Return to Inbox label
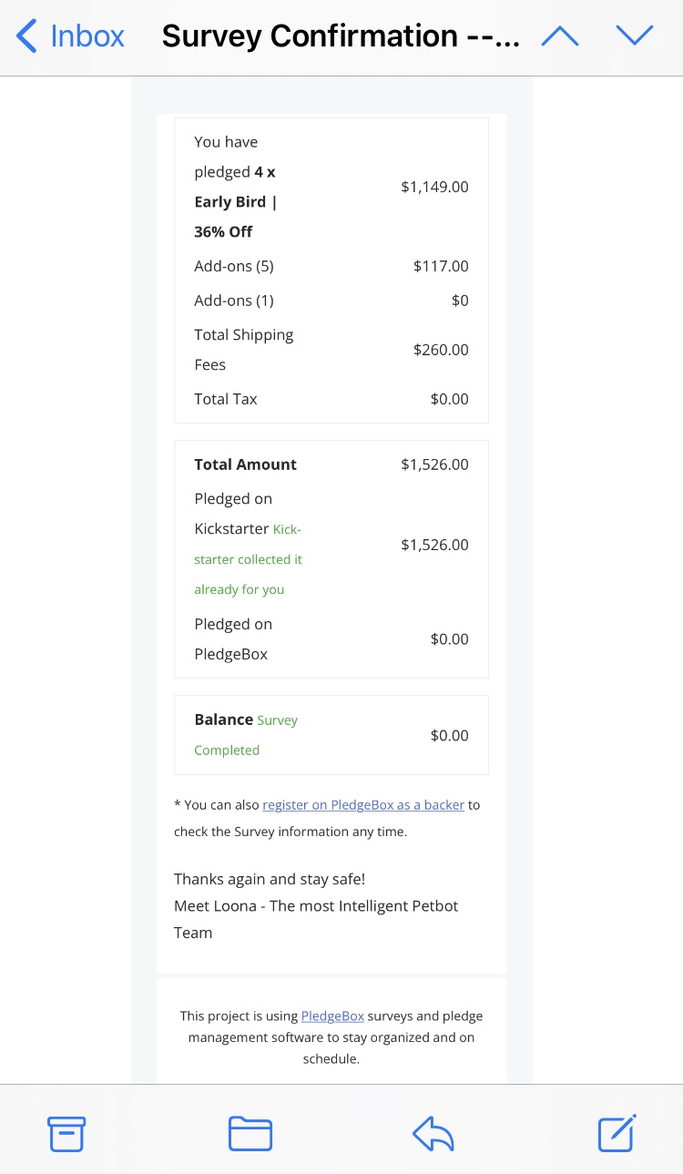The image size is (683, 1174). click(x=87, y=36)
